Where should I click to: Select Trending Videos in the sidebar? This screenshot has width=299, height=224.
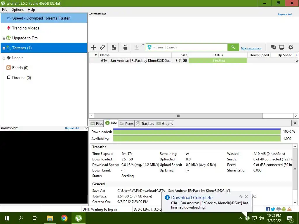click(44, 28)
